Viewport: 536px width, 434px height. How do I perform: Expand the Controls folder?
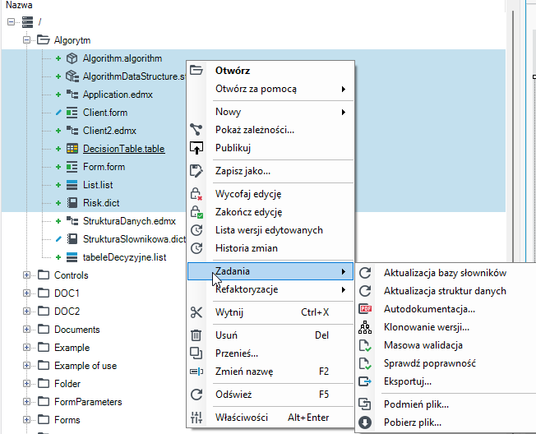[x=26, y=275]
